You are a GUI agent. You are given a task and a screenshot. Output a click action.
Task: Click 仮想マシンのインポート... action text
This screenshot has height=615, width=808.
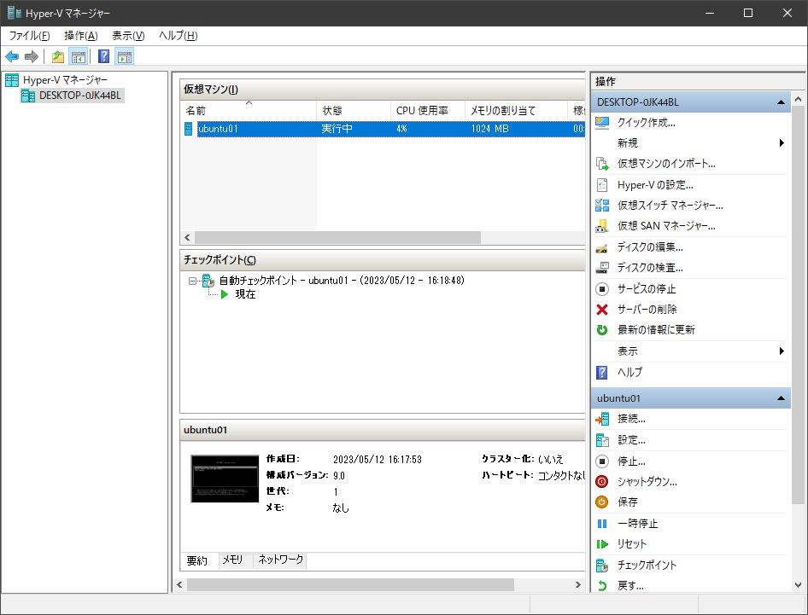[x=666, y=164]
